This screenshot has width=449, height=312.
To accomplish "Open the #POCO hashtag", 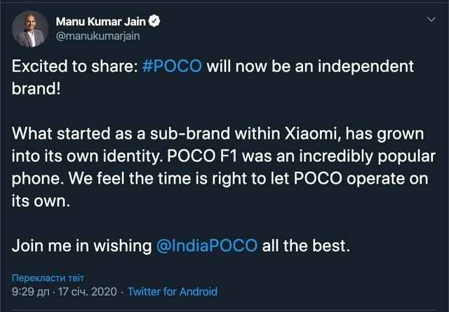I will click(173, 67).
